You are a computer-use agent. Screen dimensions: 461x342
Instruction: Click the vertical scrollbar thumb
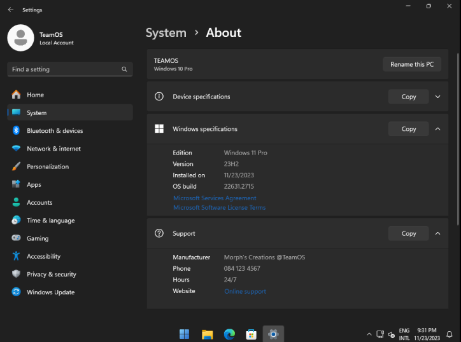[x=458, y=139]
